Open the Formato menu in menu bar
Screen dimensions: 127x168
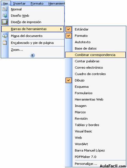coord(37,3)
